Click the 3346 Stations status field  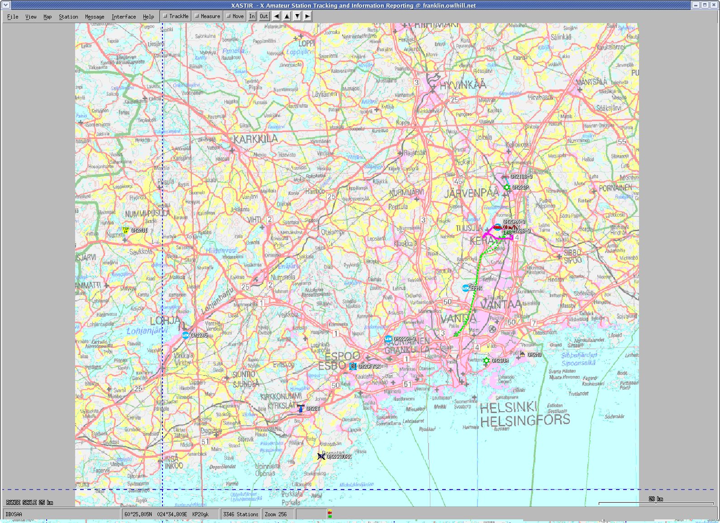point(241,514)
